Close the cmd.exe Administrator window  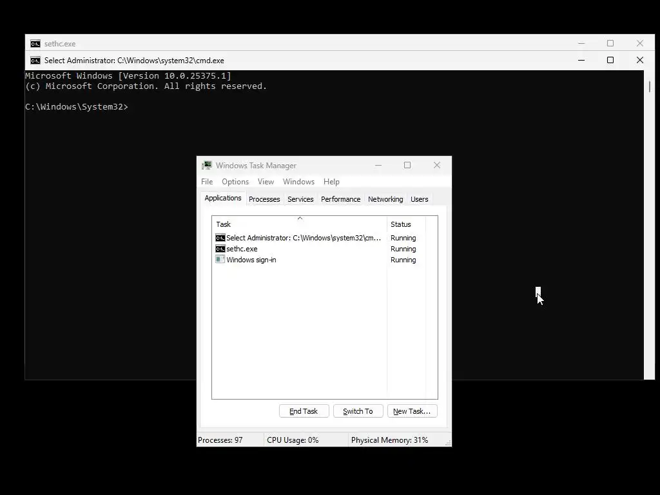pyautogui.click(x=640, y=60)
